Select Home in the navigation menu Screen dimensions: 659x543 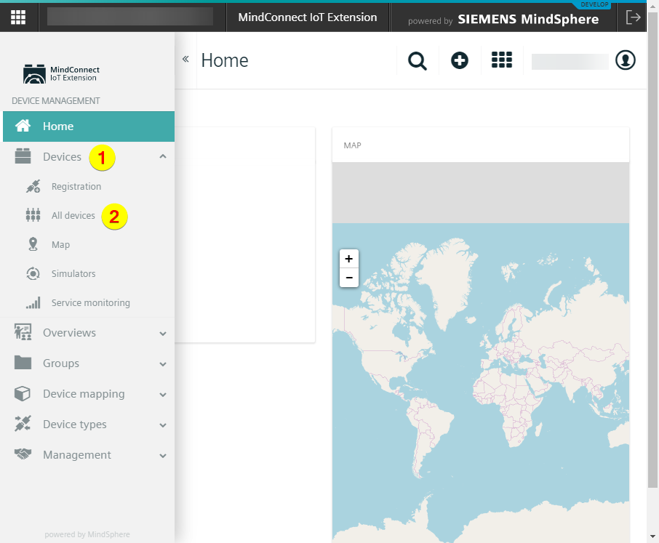coord(58,126)
